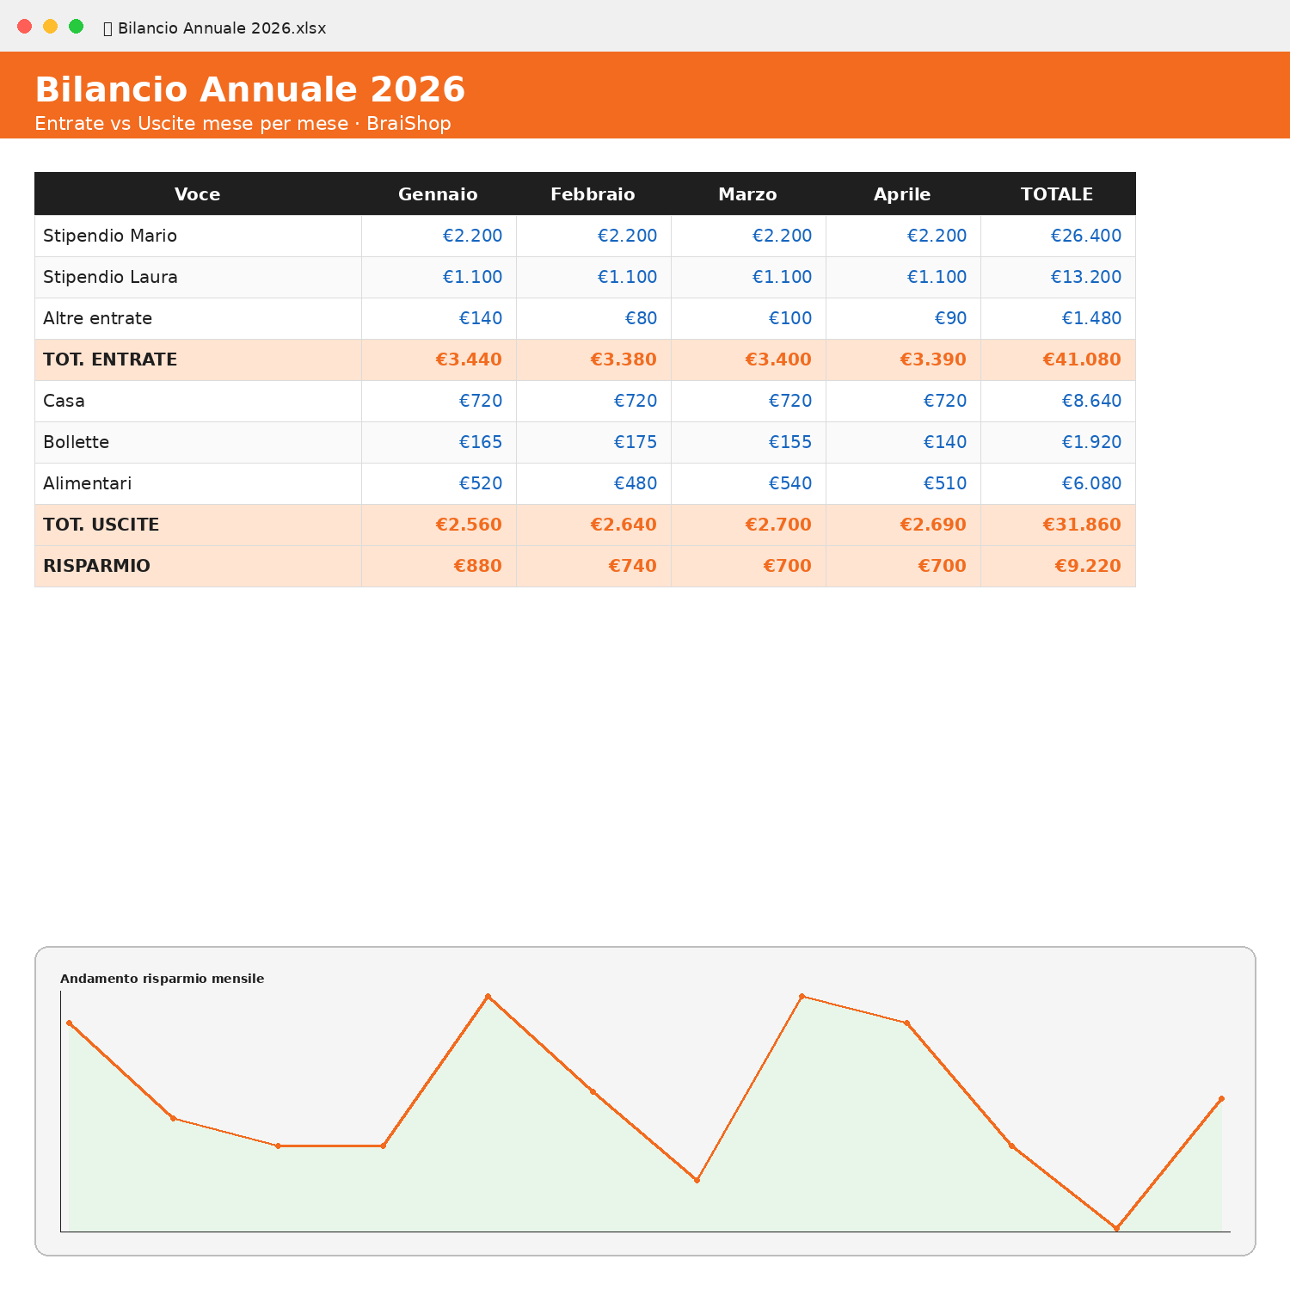Select the grand total income €41.080

pyautogui.click(x=1058, y=359)
